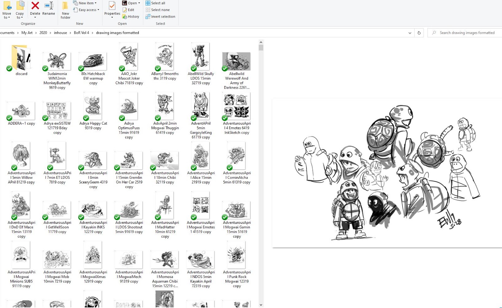Click drawing images formatted breadcrumb

[x=117, y=33]
